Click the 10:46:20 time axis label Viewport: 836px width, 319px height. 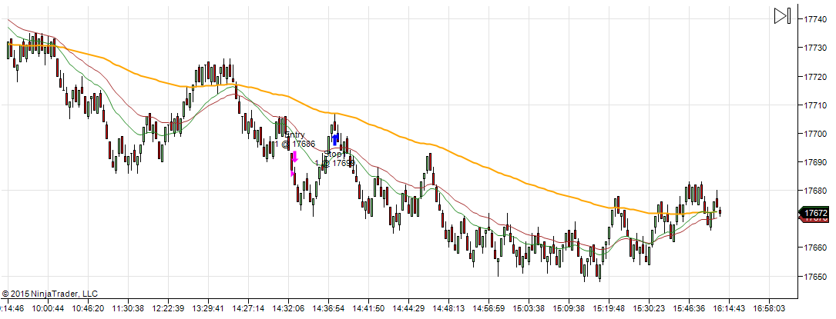(x=89, y=308)
